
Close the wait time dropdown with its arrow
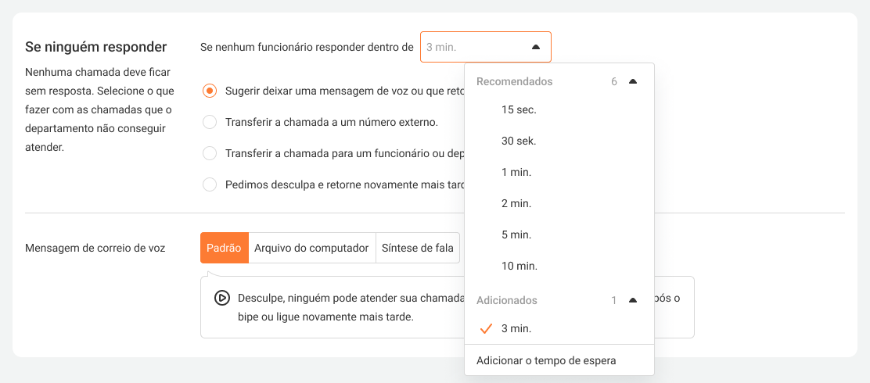point(536,47)
